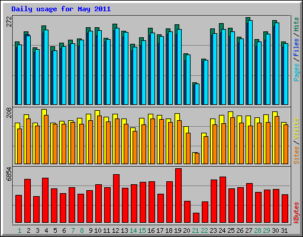This screenshot has height=237, width=303.
Task: Click day label 11 on the axis
Action: (107, 230)
